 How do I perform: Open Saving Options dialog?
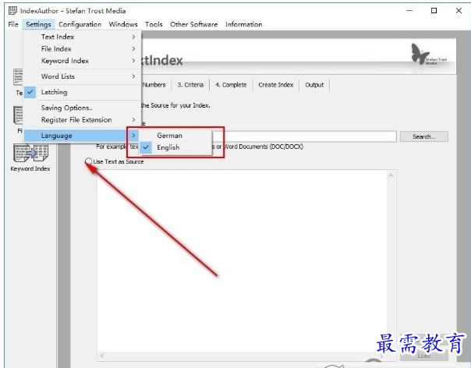(82, 108)
